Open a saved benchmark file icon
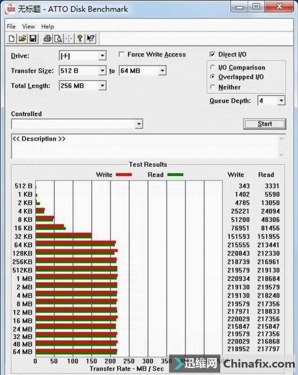 click(x=22, y=39)
